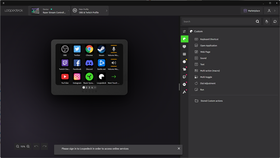
Task: Click the hand touch icon beside search
Action: [x=267, y=22]
